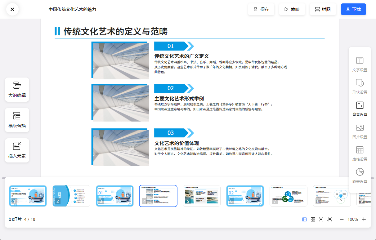Select slide 3 thumbnail
Screen dimensions: 376x240
coord(115,196)
